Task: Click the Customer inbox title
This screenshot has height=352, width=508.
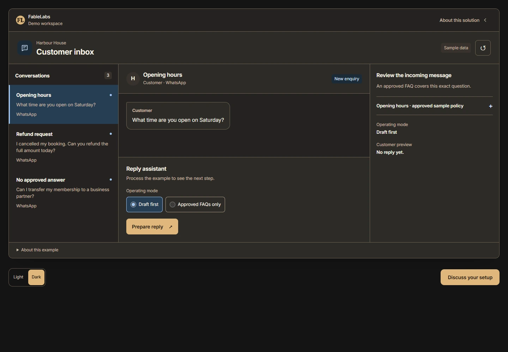Action: pos(65,52)
